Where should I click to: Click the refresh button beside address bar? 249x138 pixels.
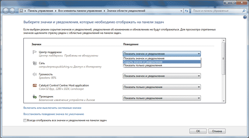click(x=186, y=11)
